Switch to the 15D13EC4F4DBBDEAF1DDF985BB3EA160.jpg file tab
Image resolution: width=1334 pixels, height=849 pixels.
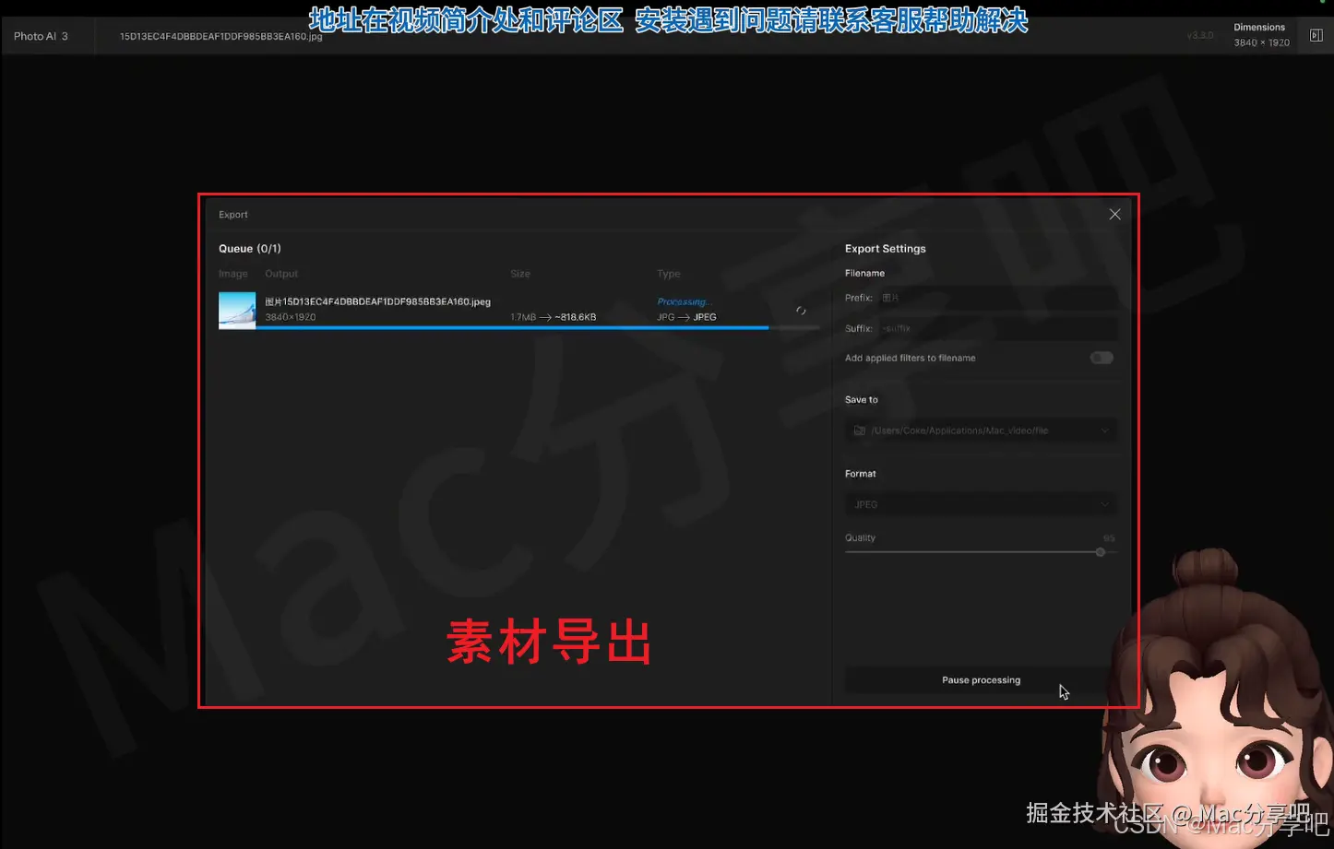[x=220, y=37]
